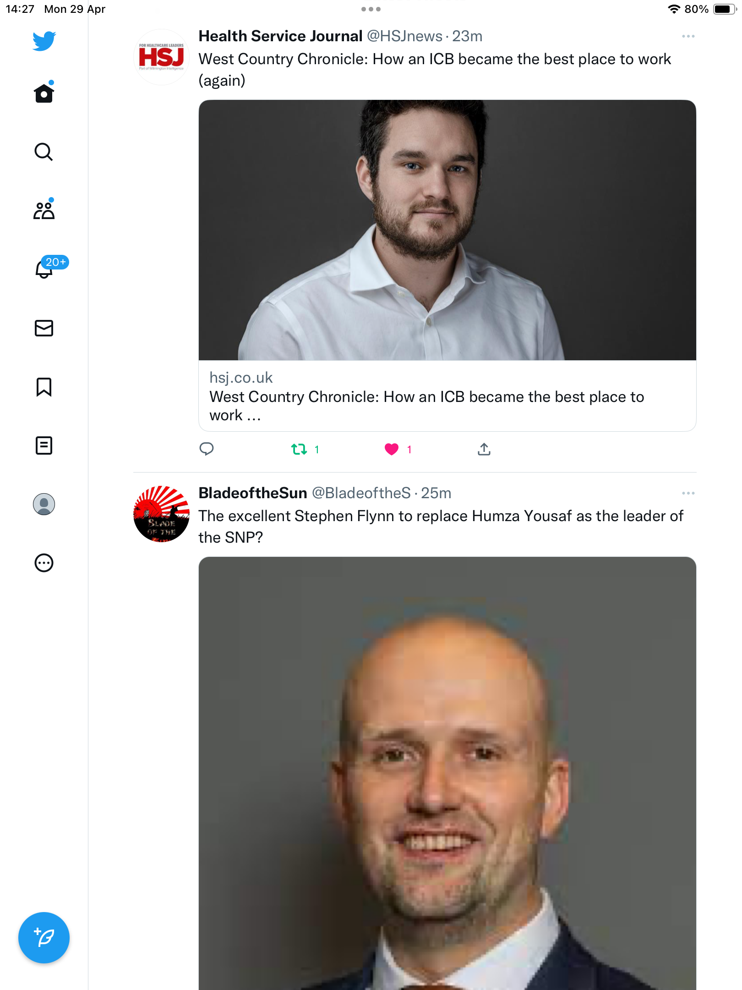
Task: Open the Communities people icon
Action: tap(44, 210)
